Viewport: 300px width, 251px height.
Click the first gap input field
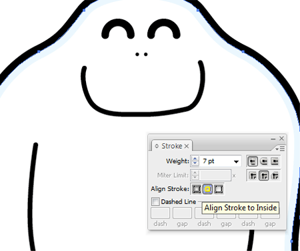(x=182, y=213)
